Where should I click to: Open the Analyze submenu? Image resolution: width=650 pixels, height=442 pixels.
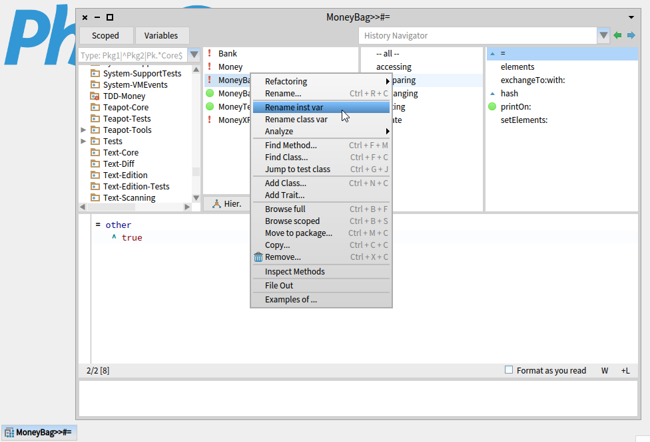click(x=321, y=131)
